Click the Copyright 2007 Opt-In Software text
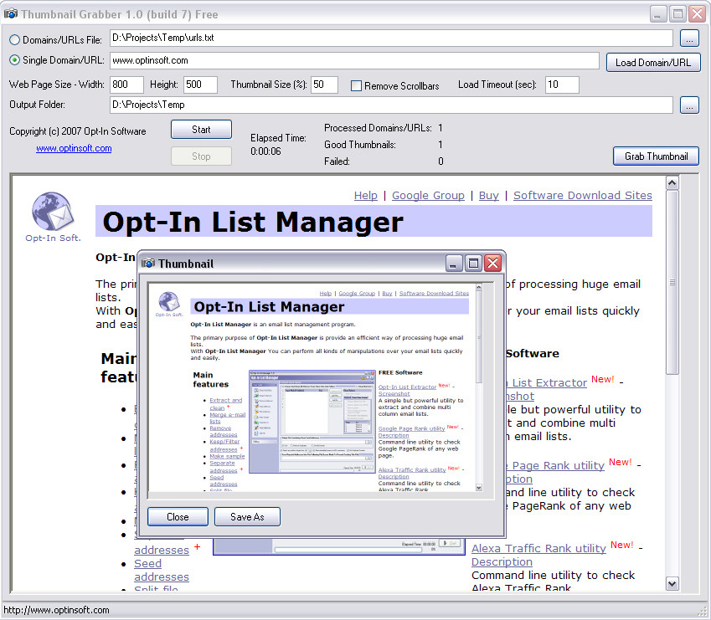The width and height of the screenshot is (711, 620). [78, 131]
